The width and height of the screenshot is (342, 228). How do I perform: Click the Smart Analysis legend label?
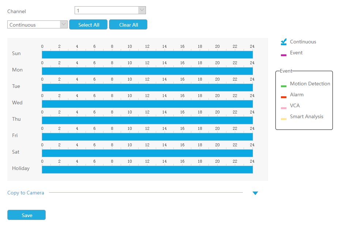[x=307, y=117]
